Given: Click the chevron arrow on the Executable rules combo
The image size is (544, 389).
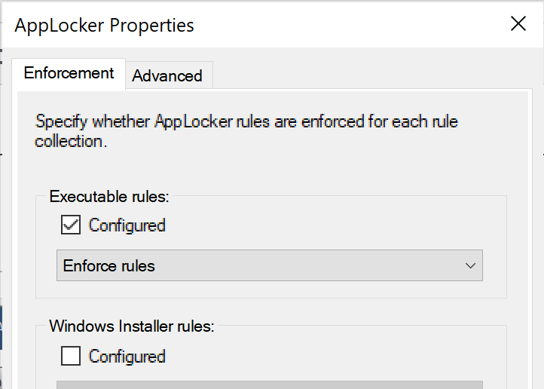Looking at the screenshot, I should tap(470, 265).
